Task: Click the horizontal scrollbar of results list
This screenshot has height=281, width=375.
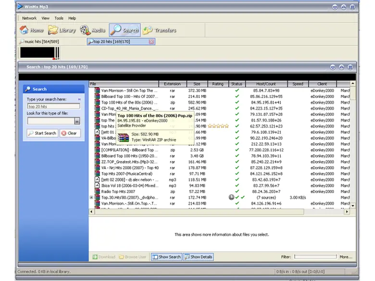Action: [x=216, y=212]
